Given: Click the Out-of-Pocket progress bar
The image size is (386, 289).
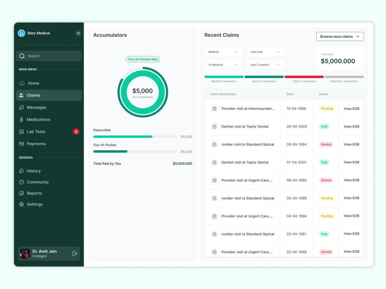Looking at the screenshot, I should pos(135,151).
